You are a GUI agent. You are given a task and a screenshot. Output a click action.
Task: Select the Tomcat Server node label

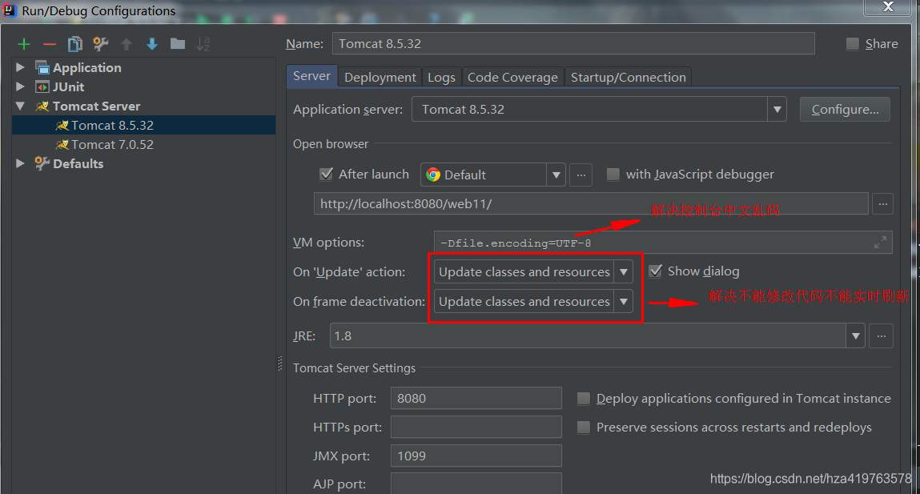pyautogui.click(x=96, y=106)
